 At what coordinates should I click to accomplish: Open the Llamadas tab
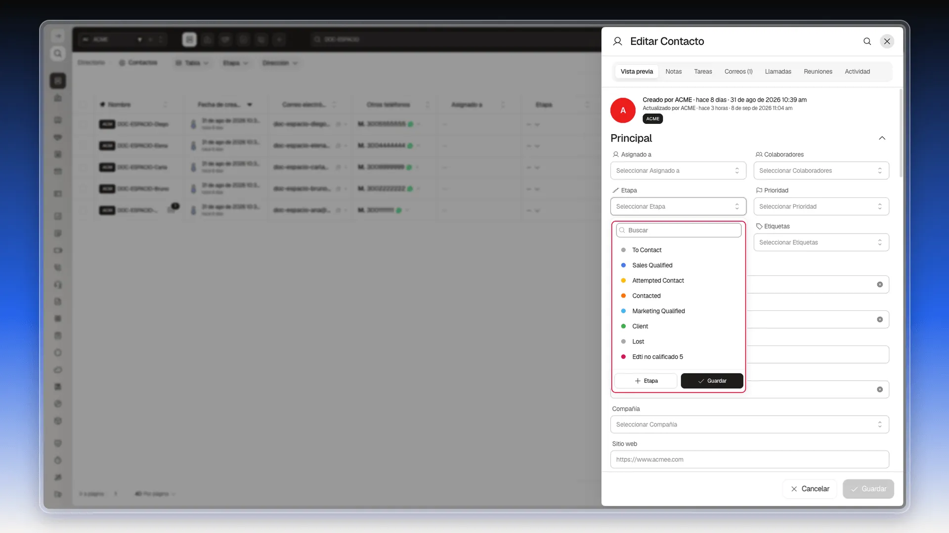778,72
